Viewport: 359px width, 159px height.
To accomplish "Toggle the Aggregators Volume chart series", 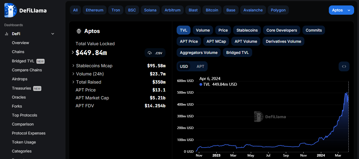I will pyautogui.click(x=199, y=53).
